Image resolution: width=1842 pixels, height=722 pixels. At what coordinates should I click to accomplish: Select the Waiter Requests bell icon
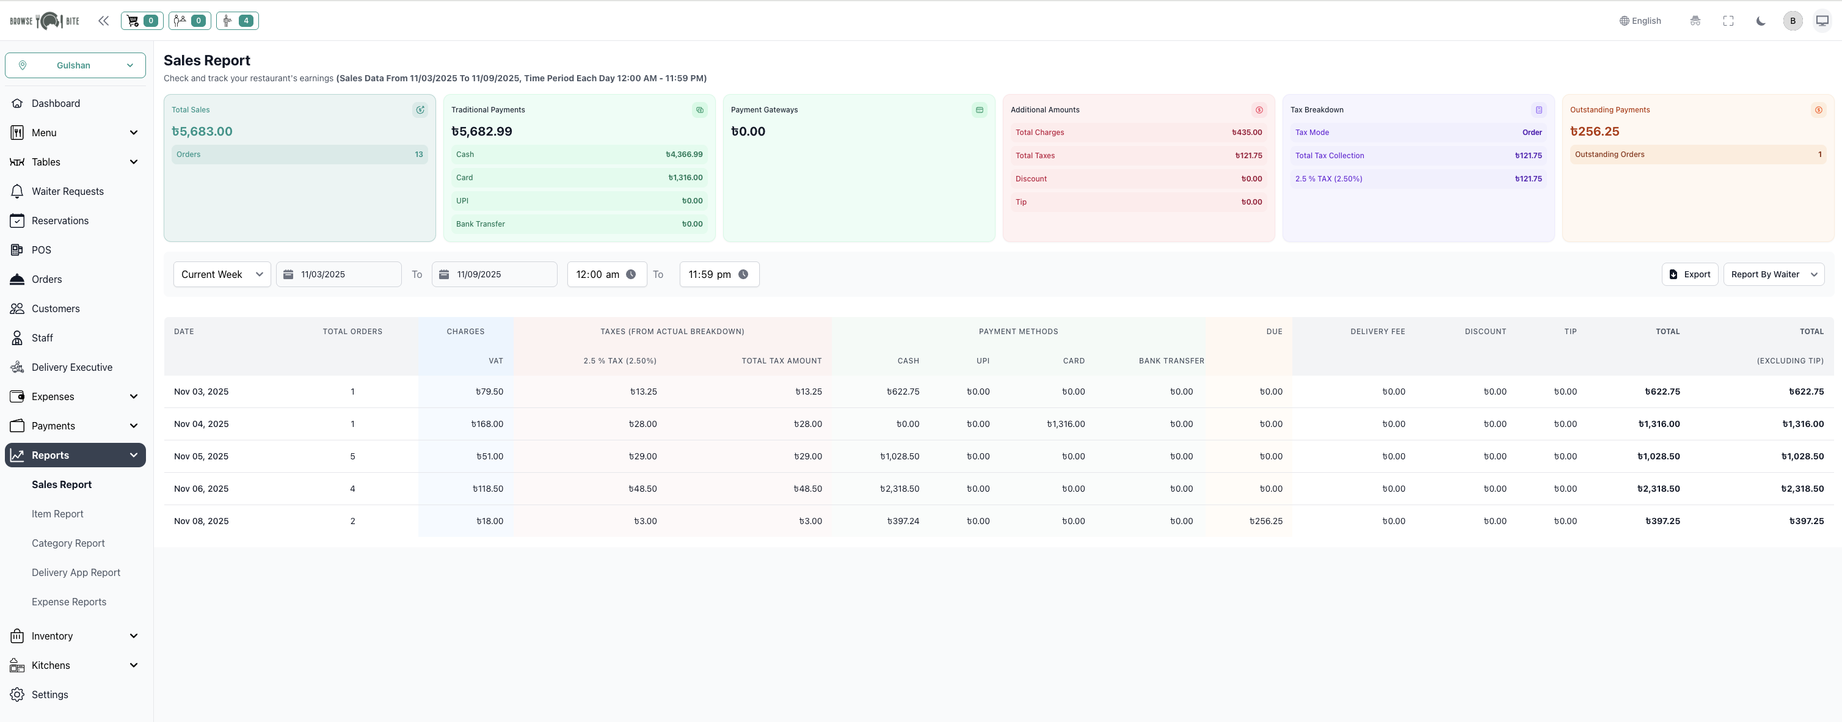pos(17,191)
